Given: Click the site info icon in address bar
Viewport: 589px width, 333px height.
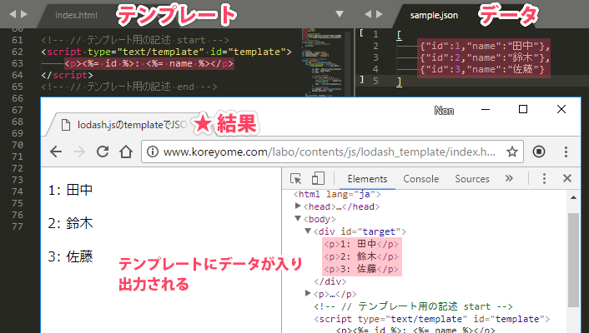Looking at the screenshot, I should pos(153,152).
